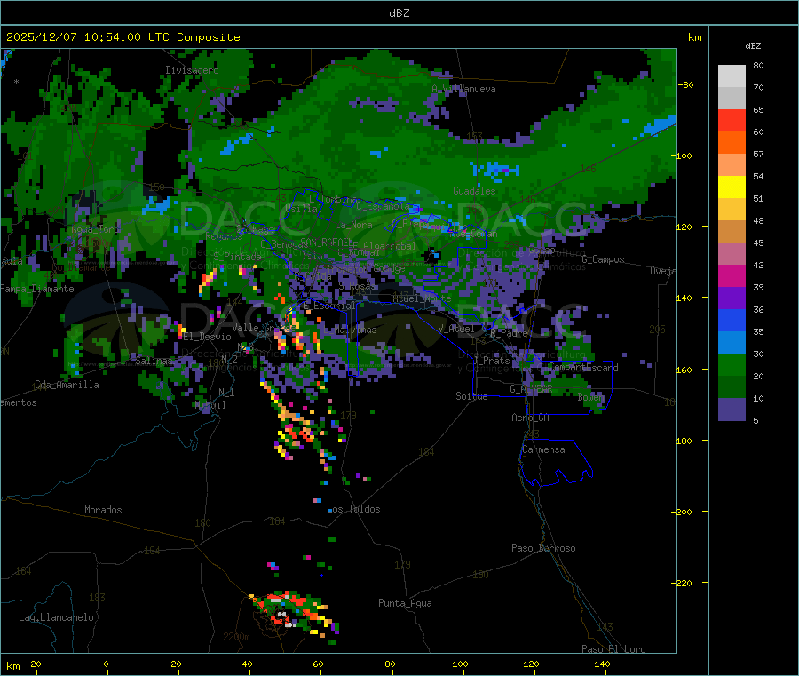This screenshot has width=799, height=676.
Task: Select the E_Escorial location label
Action: click(x=329, y=306)
